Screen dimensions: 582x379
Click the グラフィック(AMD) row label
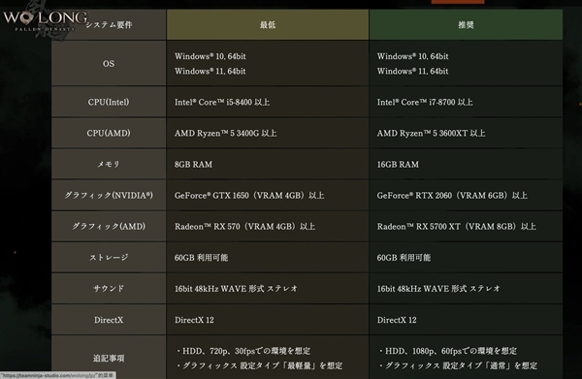[x=109, y=226]
